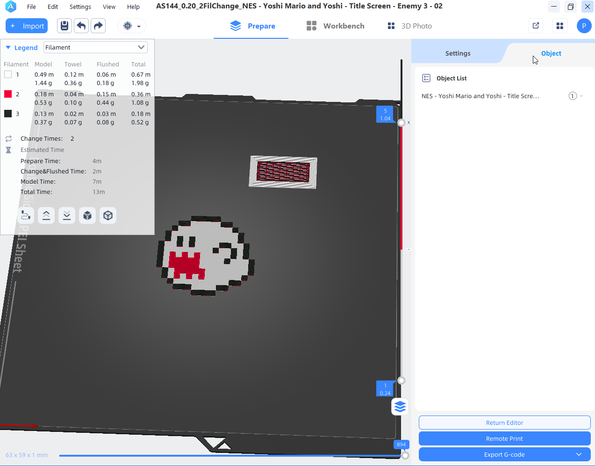Screen dimensions: 595x466
Task: Open the Edit menu
Action: point(53,7)
